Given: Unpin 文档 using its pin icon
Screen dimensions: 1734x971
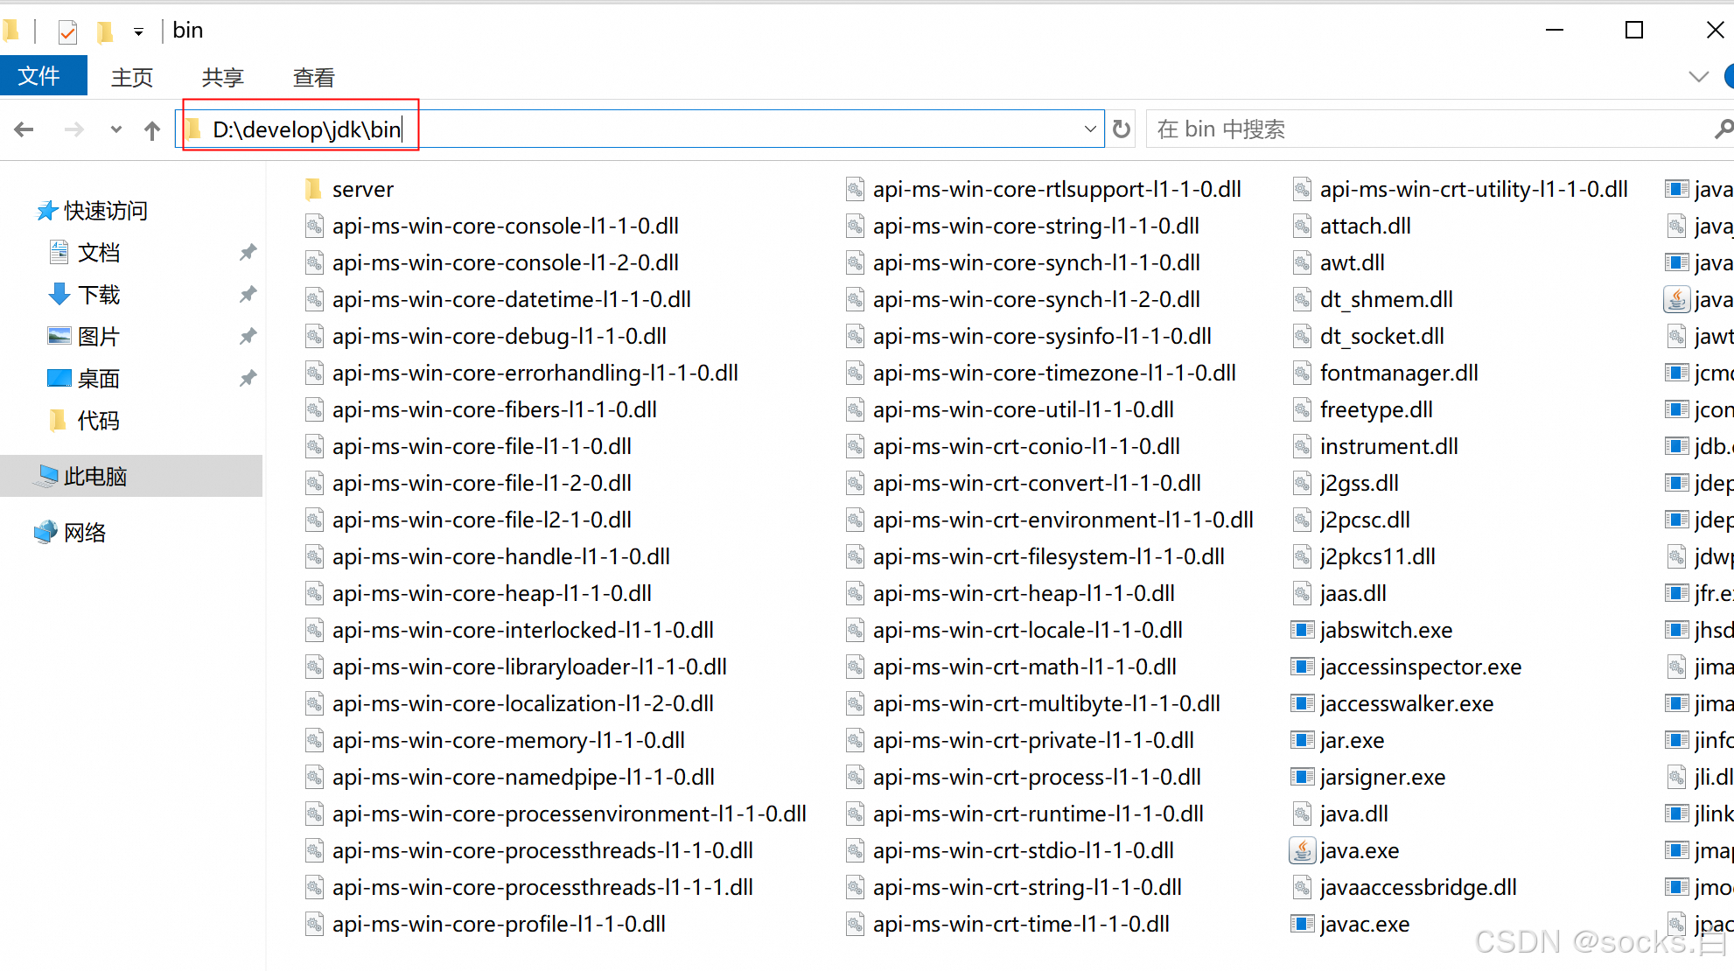Looking at the screenshot, I should tap(248, 253).
